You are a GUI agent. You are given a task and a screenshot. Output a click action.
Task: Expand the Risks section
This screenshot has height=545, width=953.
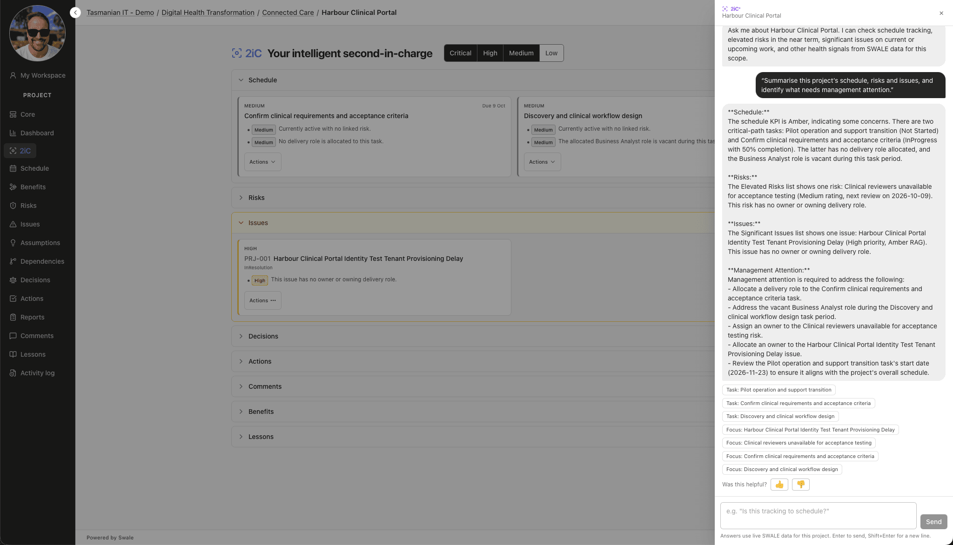coord(473,198)
